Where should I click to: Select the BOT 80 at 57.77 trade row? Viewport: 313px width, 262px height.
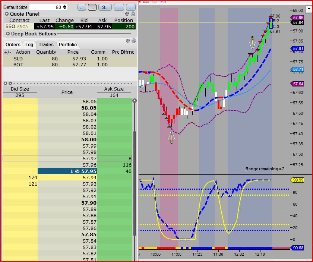click(70, 65)
